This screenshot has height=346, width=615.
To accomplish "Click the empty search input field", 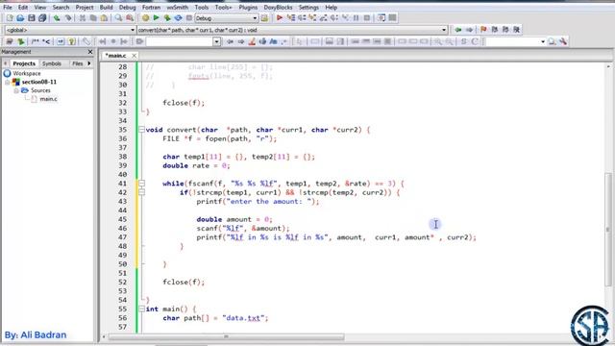I will 179,41.
